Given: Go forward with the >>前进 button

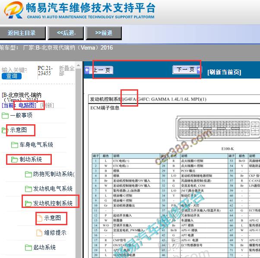Looking at the screenshot, I should 104,33.
